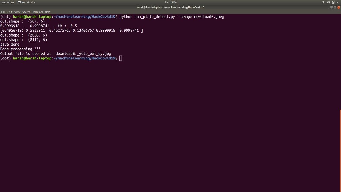Minimize the terminal window

point(331,7)
